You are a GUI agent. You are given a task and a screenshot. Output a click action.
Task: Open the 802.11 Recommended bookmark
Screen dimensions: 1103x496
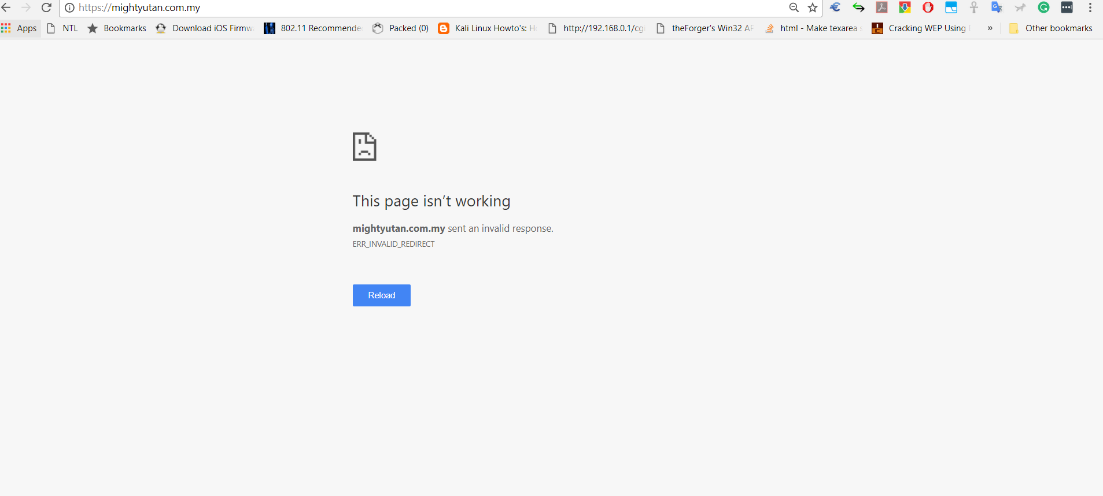coord(312,28)
